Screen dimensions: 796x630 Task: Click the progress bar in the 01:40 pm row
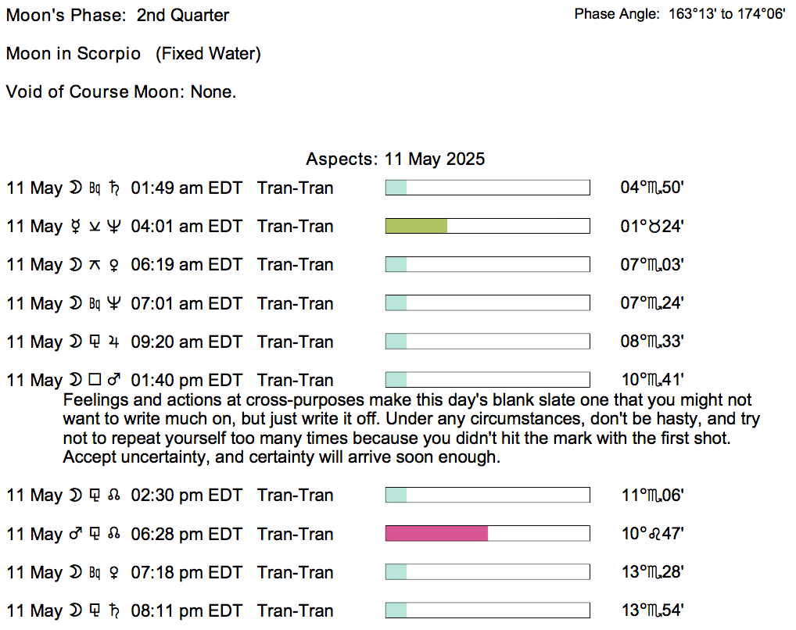point(487,380)
